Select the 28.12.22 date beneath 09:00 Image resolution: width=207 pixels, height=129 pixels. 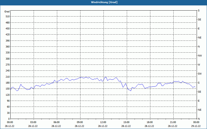point(79,126)
